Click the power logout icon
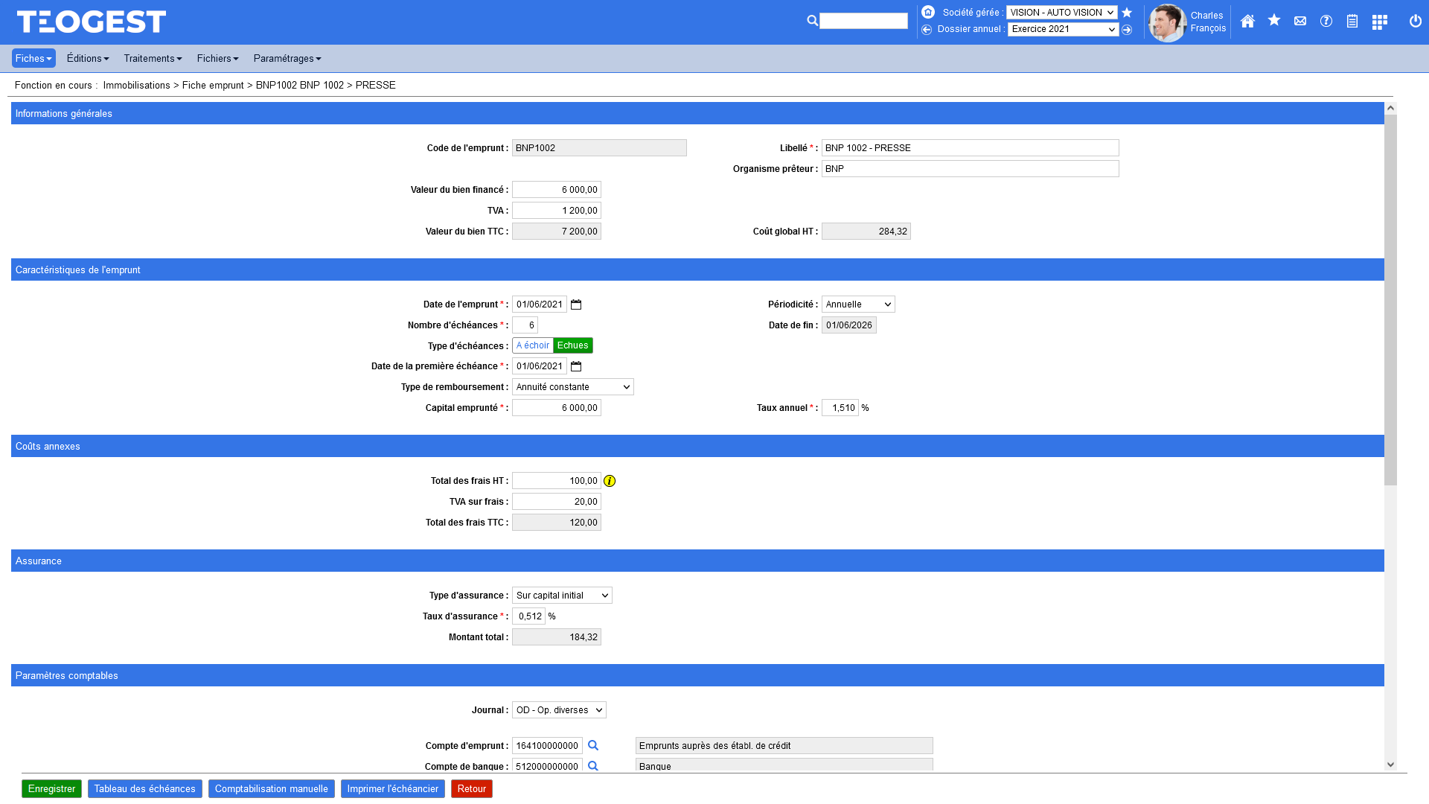The height and width of the screenshot is (804, 1429). (x=1416, y=22)
